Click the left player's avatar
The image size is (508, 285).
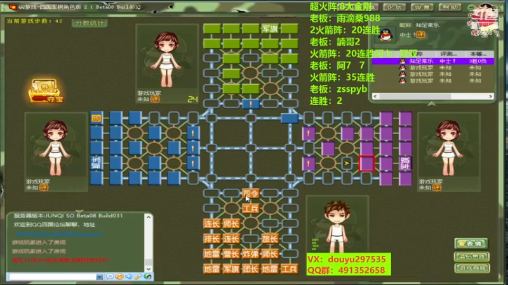click(x=56, y=147)
